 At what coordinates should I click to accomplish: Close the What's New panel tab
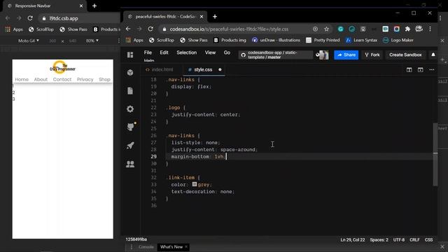tap(186, 247)
